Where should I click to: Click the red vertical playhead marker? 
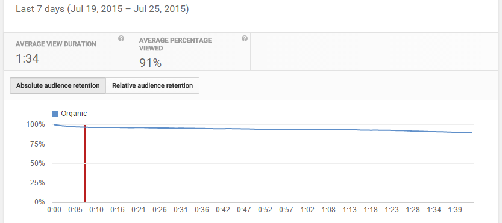tap(84, 163)
